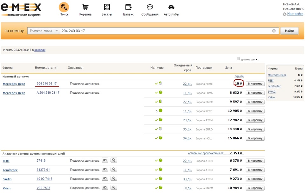Open the Сообщения chat icon

pos(150,7)
